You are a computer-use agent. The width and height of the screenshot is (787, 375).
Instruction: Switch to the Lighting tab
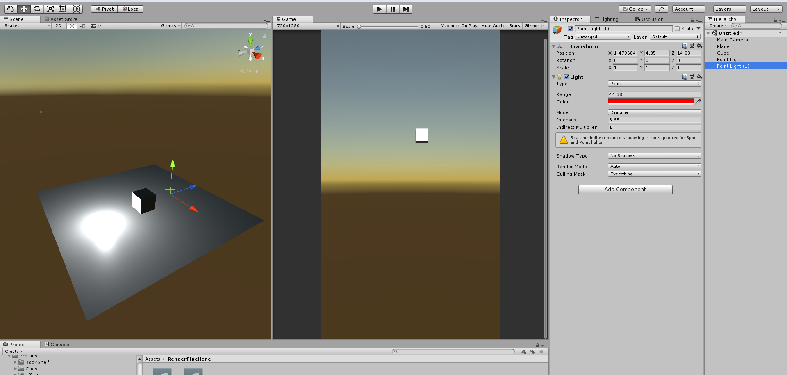pos(607,19)
